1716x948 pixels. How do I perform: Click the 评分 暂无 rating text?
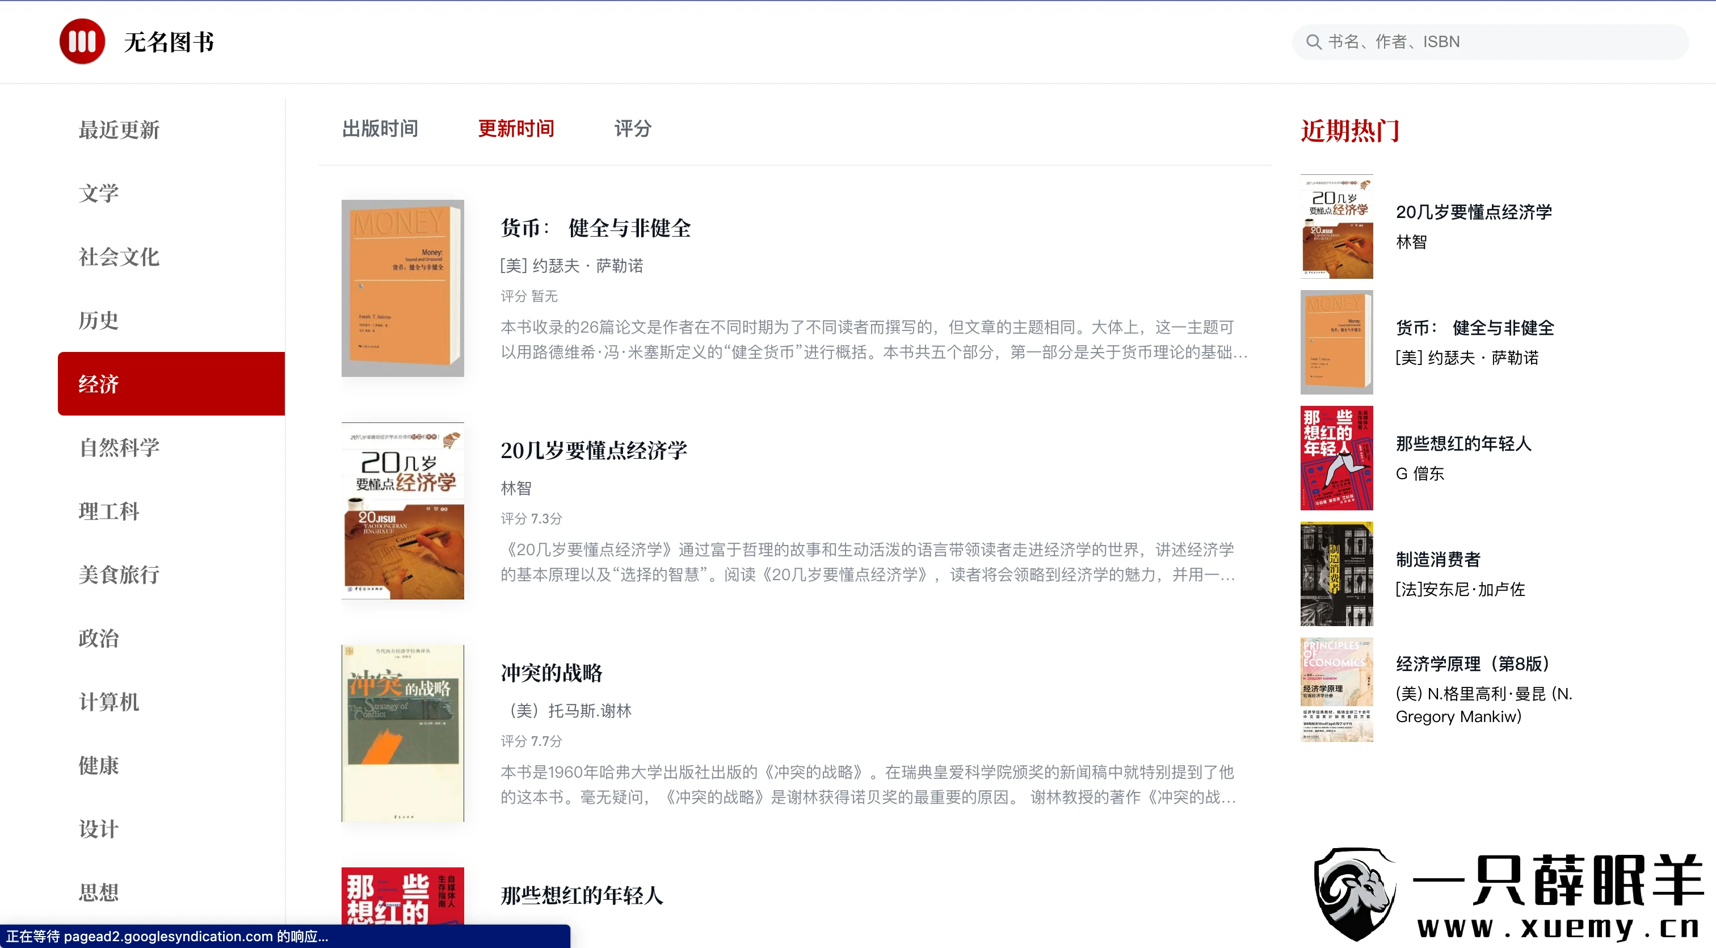[529, 296]
